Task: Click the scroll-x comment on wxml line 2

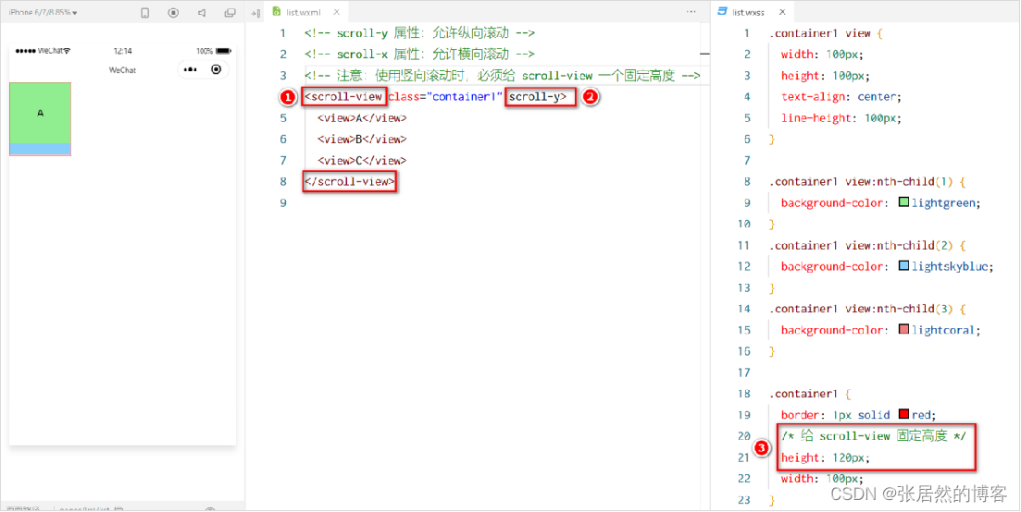Action: point(419,54)
